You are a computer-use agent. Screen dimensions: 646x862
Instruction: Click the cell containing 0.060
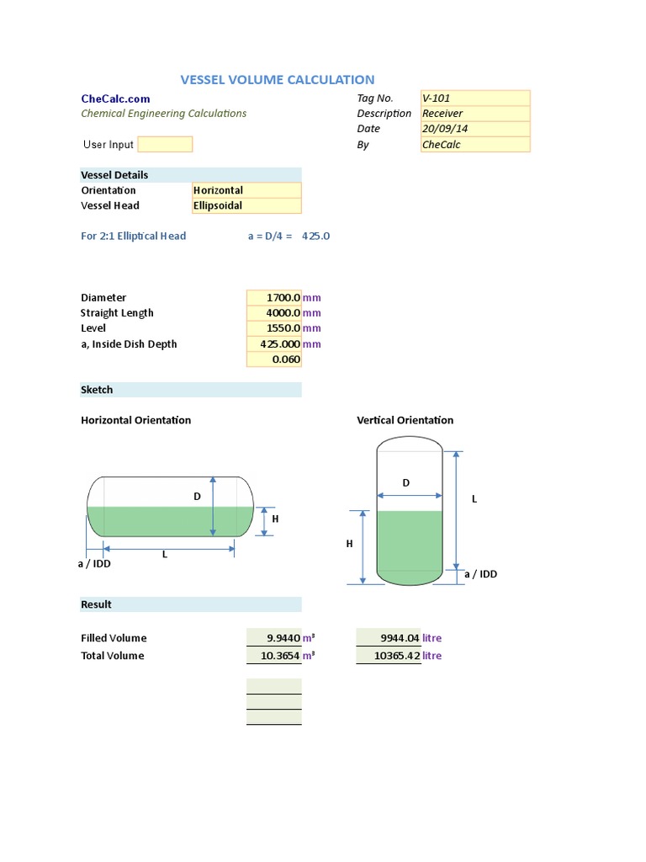(x=273, y=359)
